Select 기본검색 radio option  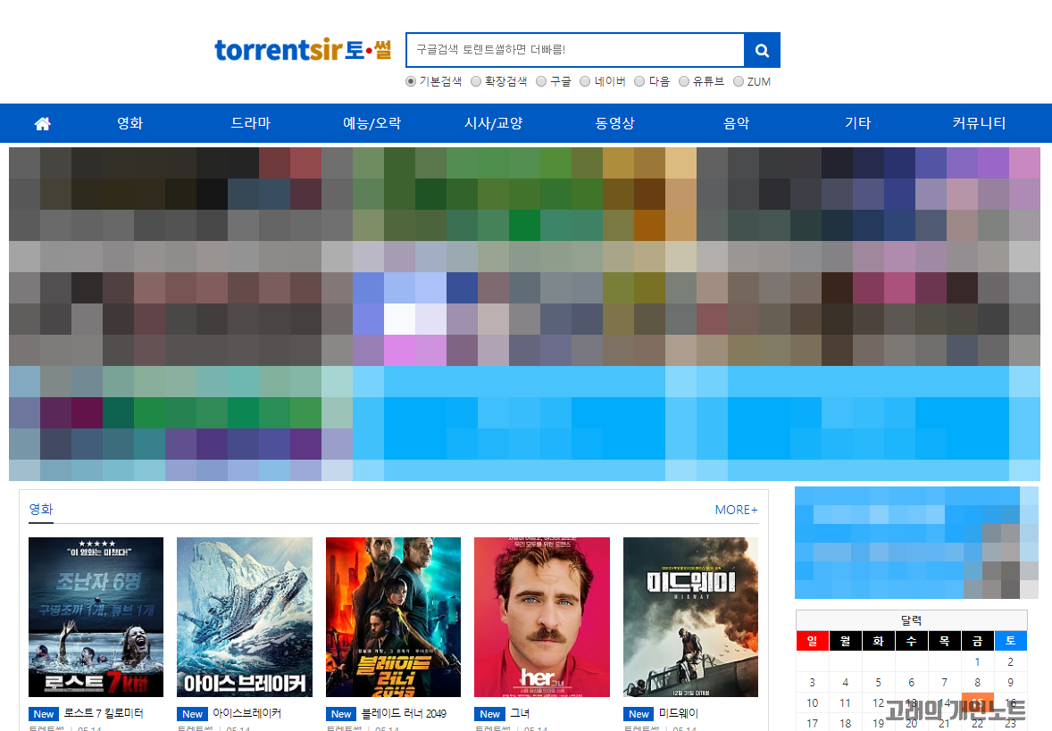411,81
